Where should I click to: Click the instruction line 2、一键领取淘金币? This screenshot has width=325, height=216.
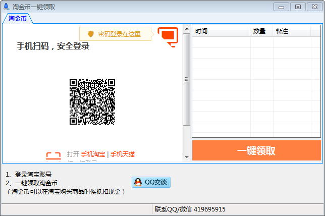click(x=31, y=183)
